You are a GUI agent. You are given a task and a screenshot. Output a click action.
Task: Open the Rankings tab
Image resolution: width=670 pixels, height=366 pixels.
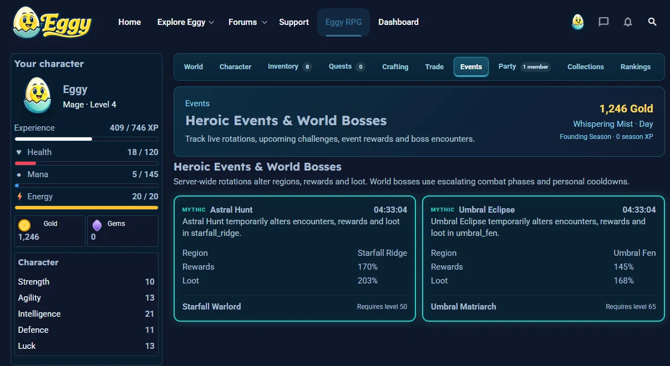(636, 67)
